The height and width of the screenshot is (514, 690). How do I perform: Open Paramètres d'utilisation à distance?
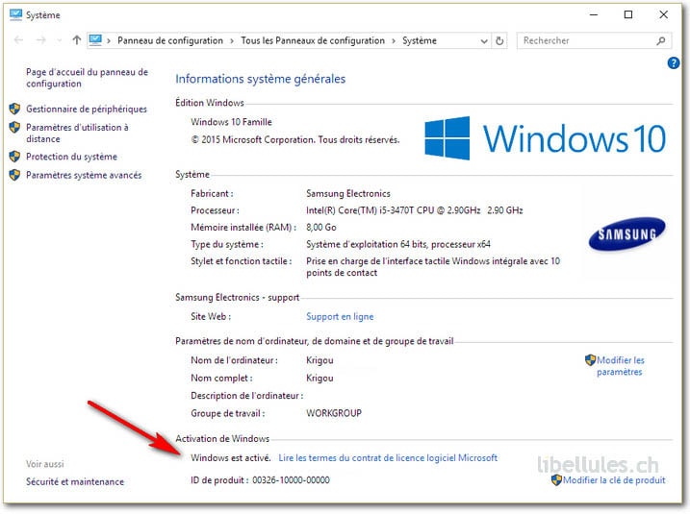tap(77, 134)
